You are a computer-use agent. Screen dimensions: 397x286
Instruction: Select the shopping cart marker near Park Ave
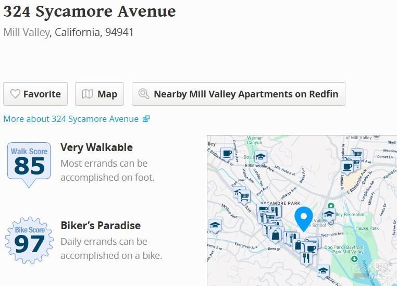click(244, 196)
